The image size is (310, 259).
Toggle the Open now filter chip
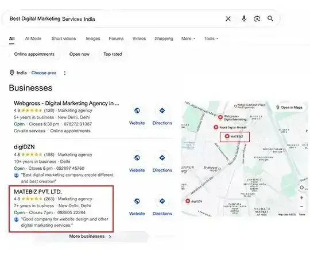pos(79,54)
